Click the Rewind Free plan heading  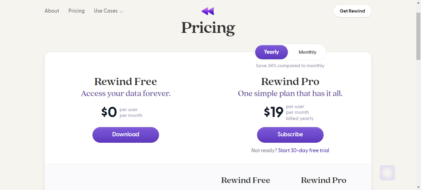(x=126, y=82)
